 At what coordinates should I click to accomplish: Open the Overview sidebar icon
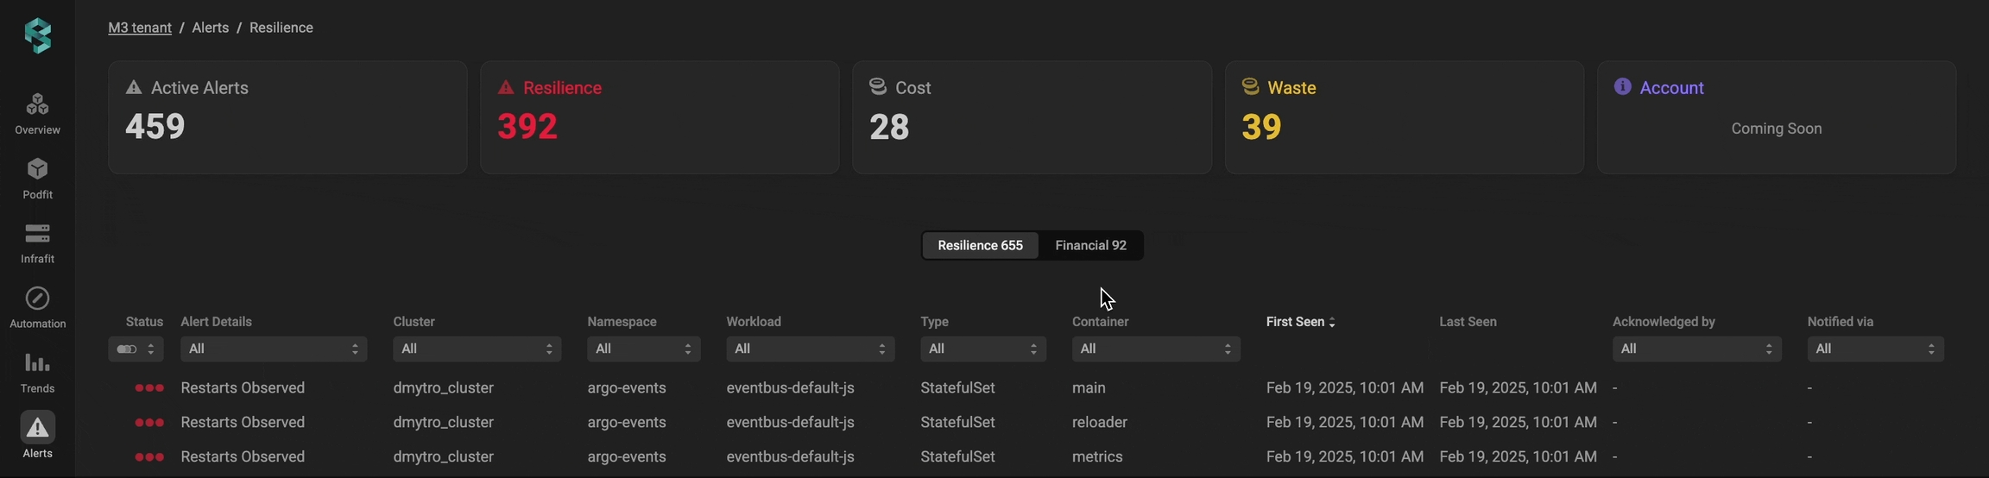point(37,105)
